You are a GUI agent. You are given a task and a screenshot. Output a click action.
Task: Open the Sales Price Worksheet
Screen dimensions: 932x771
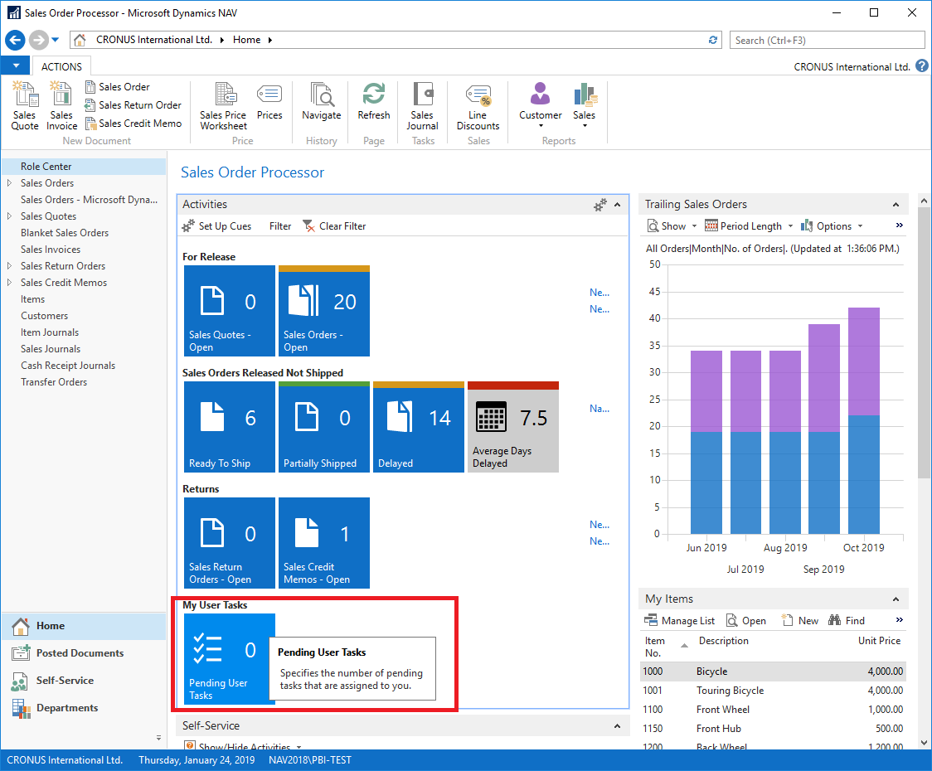point(224,106)
